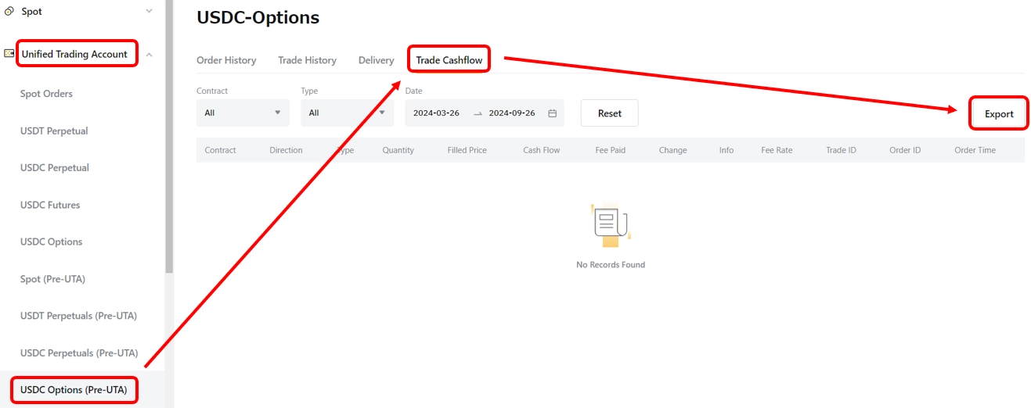1031x408 pixels.
Task: Go to USDT Perpetual in sidebar
Action: click(x=54, y=131)
